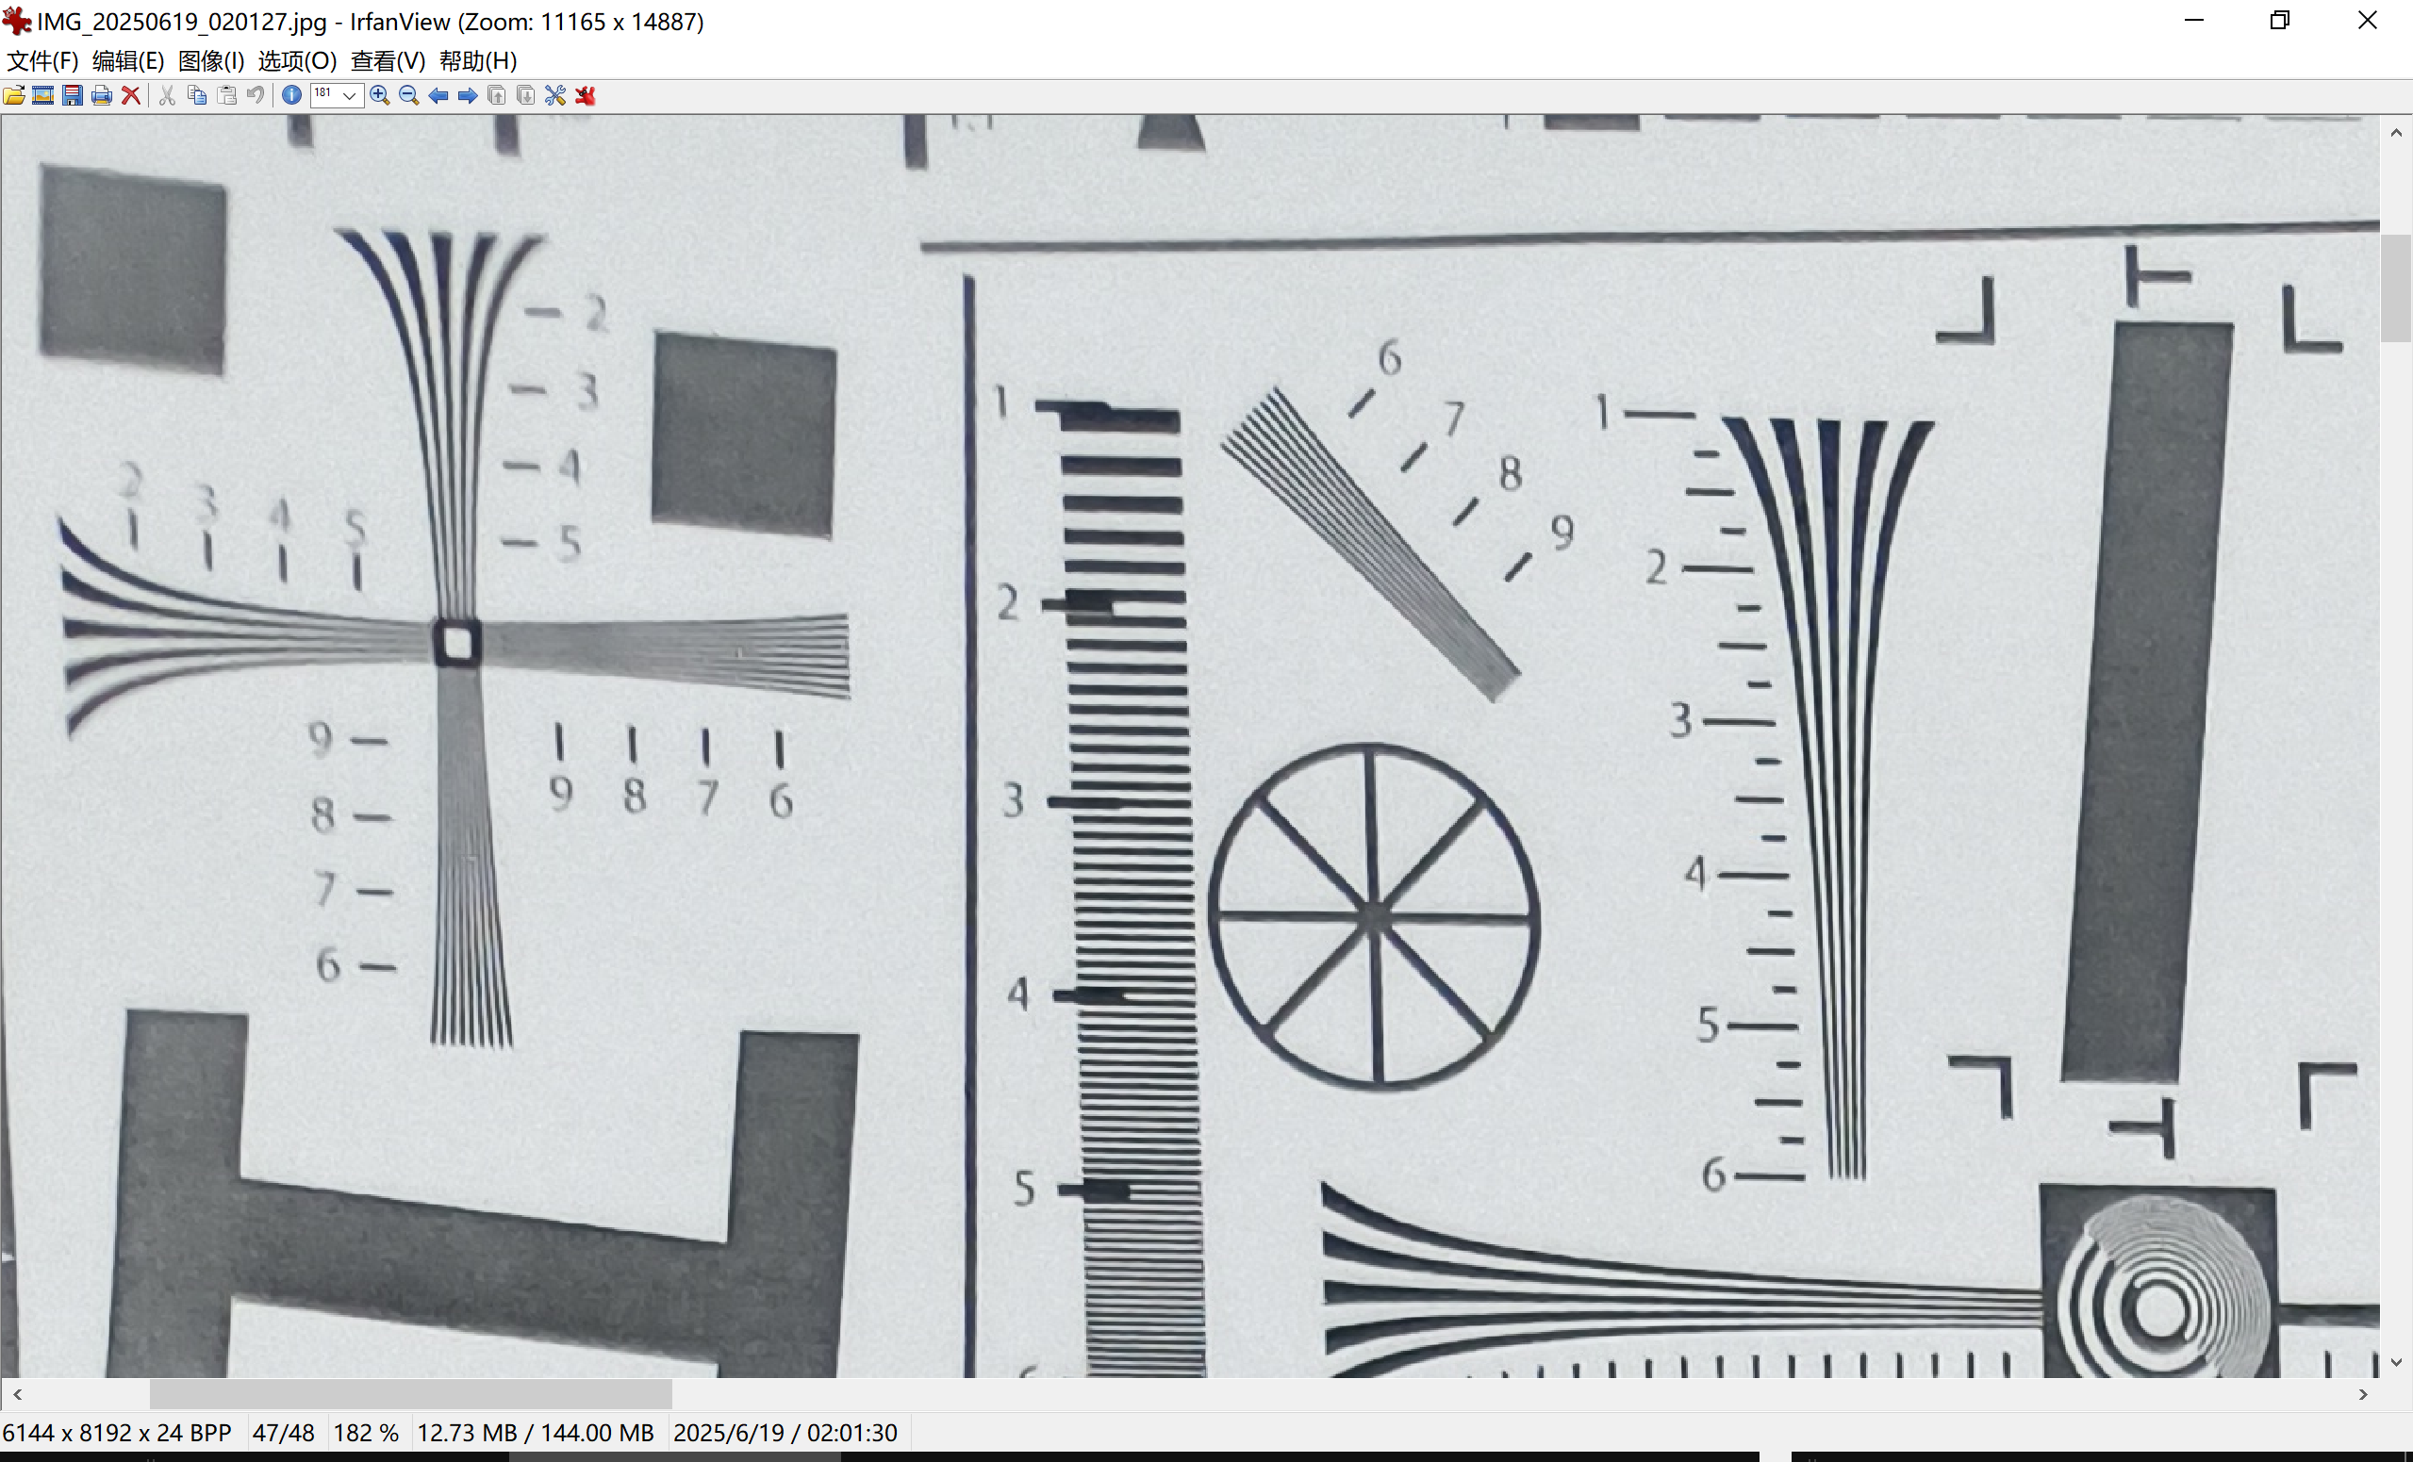Open the 文件(F) menu
Screen dimensions: 2413x1462
tap(42, 60)
